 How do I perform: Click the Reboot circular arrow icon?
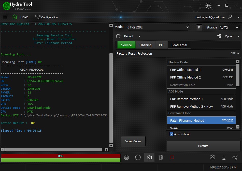[118, 36]
